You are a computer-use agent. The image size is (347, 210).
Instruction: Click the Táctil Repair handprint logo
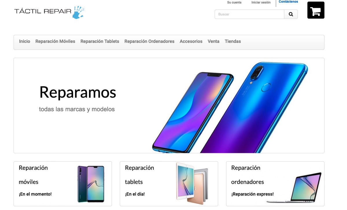(x=49, y=12)
